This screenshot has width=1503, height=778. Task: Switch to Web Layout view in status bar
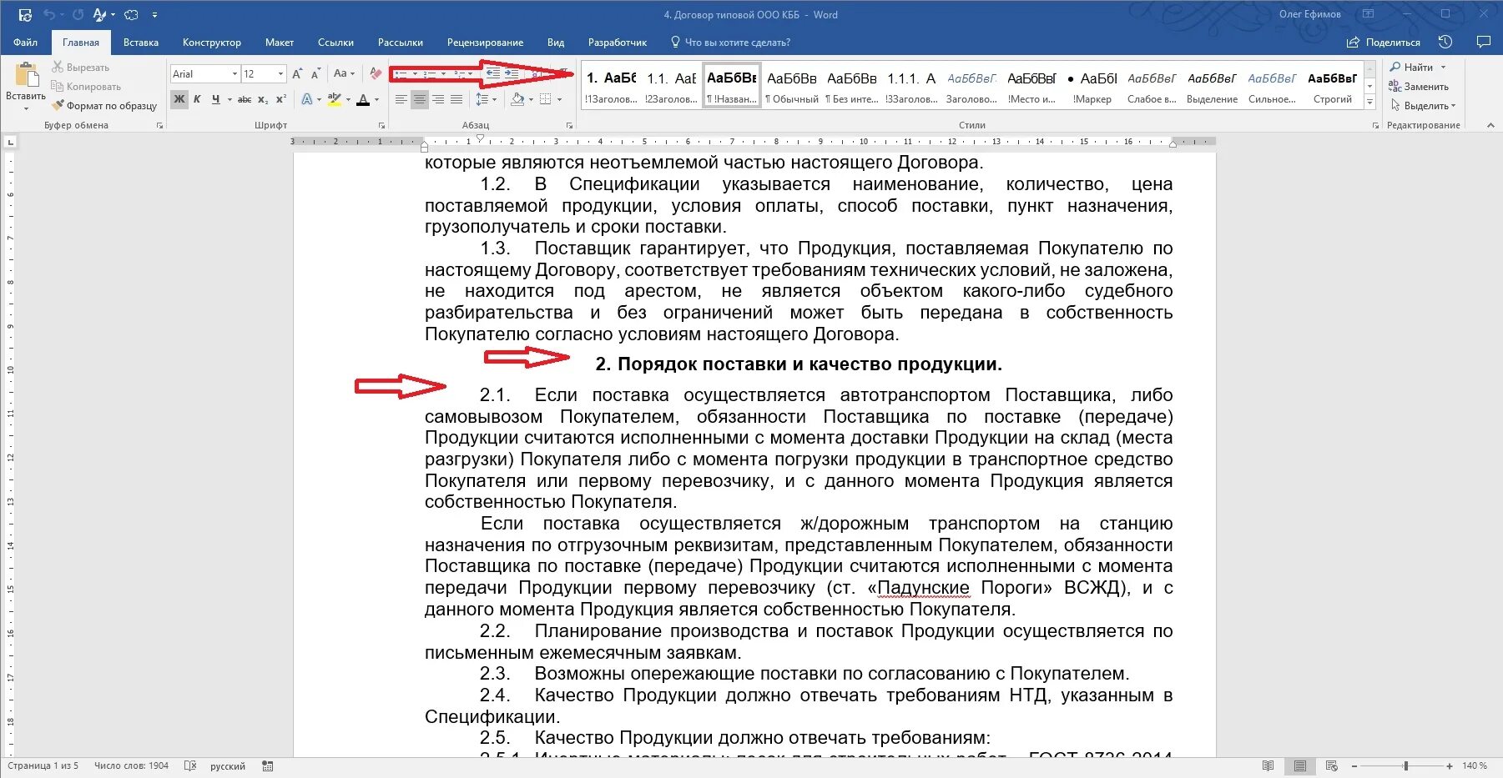tap(1332, 765)
